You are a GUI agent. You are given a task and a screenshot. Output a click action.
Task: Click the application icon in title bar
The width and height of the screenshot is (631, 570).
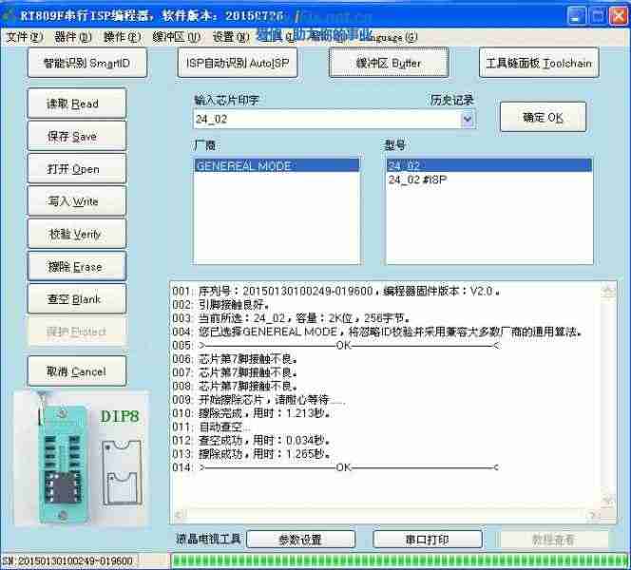tap(10, 14)
